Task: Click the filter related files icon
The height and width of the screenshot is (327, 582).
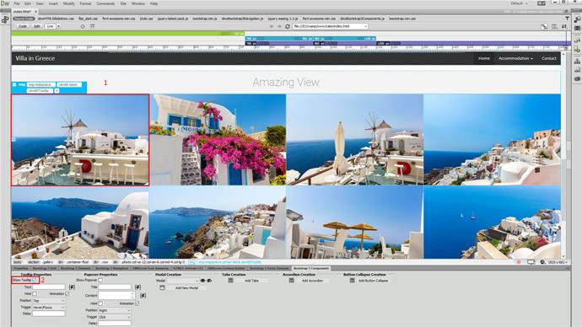Action: [567, 19]
